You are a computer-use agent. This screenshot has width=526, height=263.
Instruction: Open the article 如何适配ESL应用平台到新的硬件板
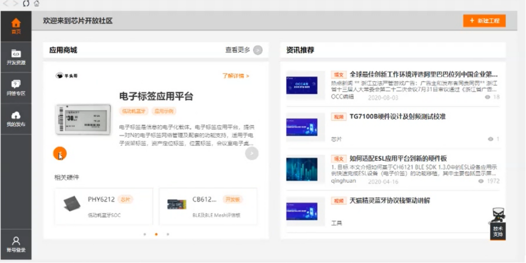coord(398,158)
